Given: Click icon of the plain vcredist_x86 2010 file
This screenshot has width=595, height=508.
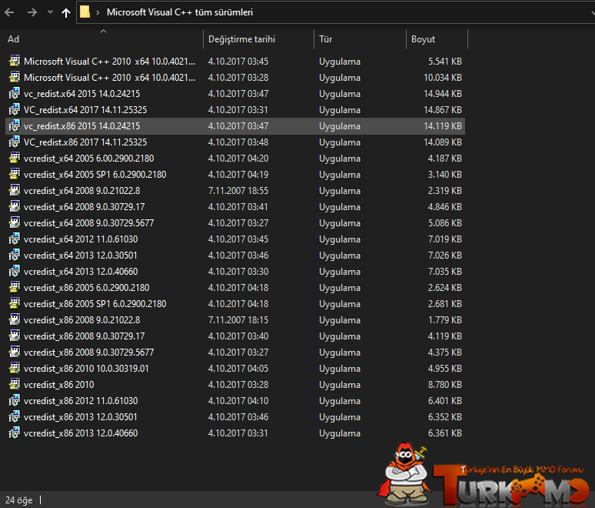Looking at the screenshot, I should 15,385.
